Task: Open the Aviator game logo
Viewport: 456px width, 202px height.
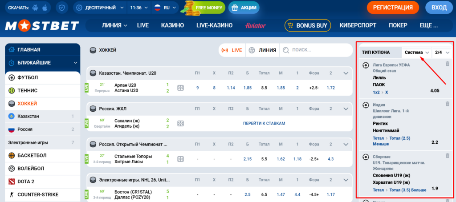Action: coord(255,25)
